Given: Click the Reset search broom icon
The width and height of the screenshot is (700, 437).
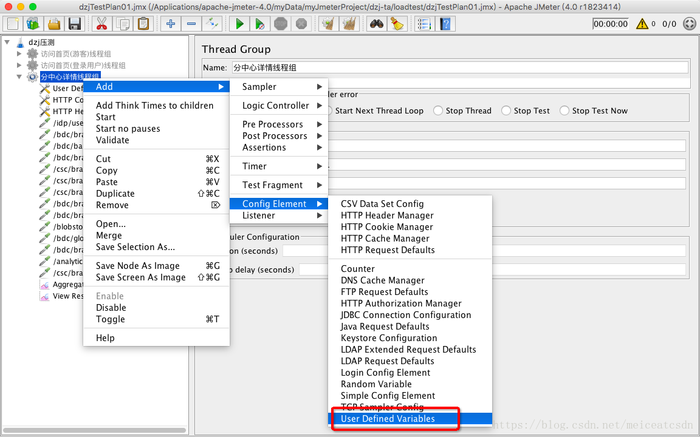Looking at the screenshot, I should coord(397,24).
